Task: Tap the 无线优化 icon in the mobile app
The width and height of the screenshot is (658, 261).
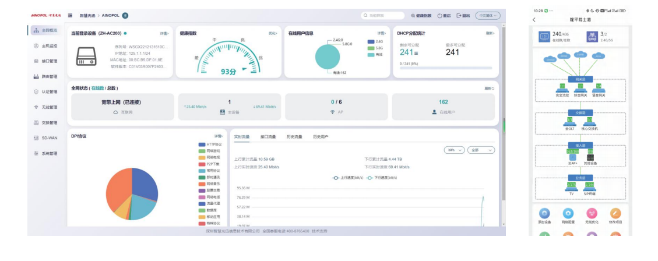Action: [592, 213]
